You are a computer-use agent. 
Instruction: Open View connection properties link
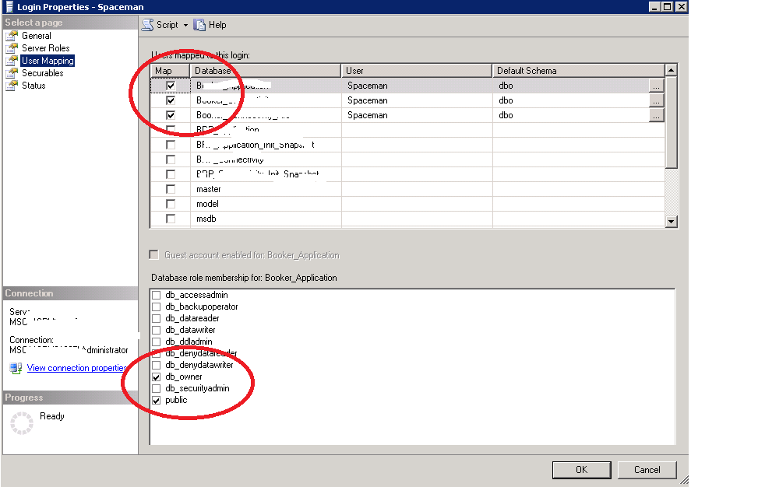coord(77,368)
